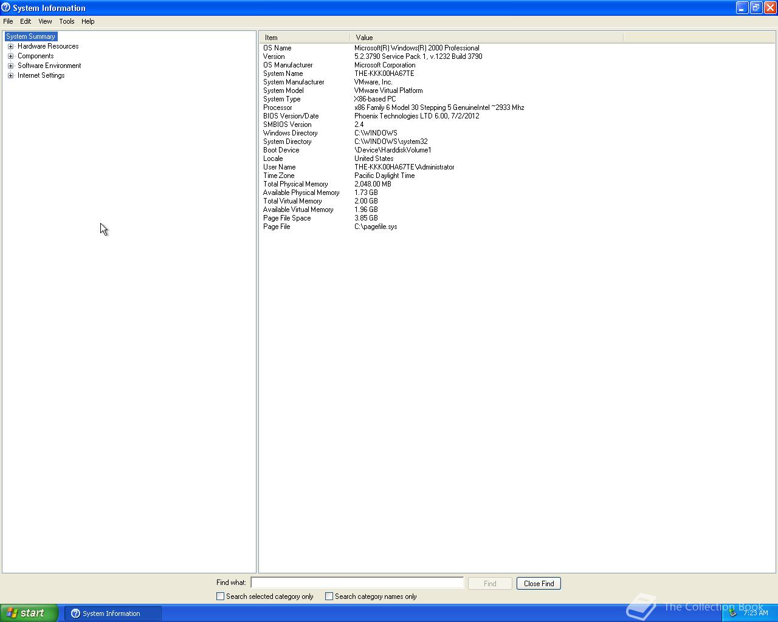Image resolution: width=778 pixels, height=622 pixels.
Task: Select the Software Environment label
Action: coord(49,66)
